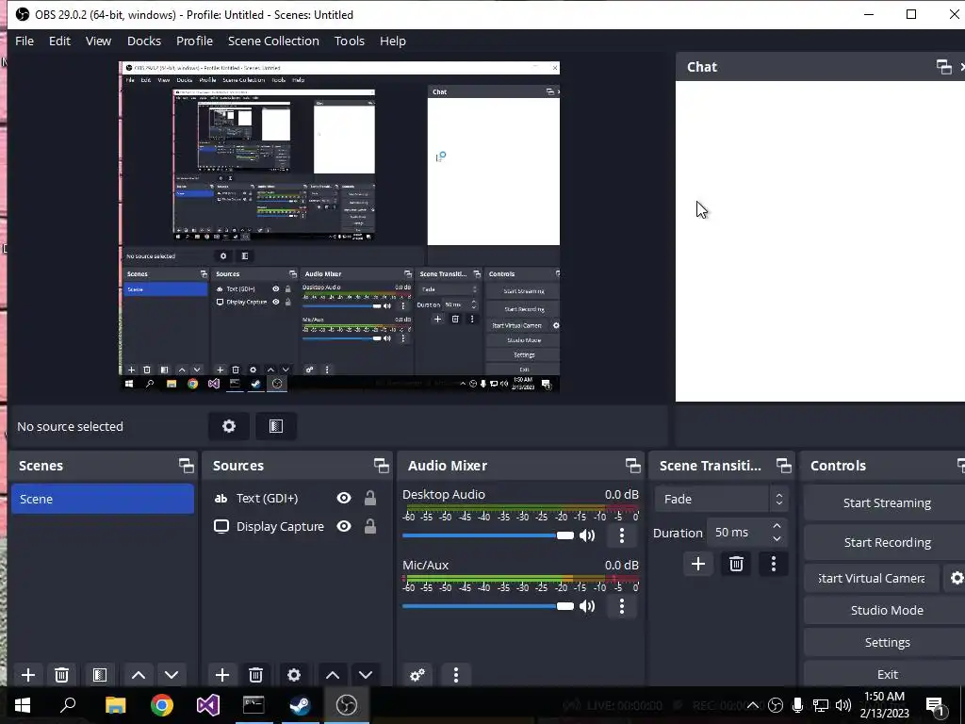Open Steam from taskbar
Viewport: 965px width, 724px height.
click(301, 705)
